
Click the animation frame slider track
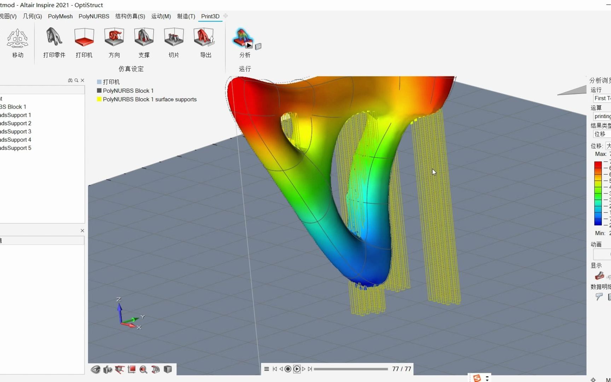(x=351, y=369)
